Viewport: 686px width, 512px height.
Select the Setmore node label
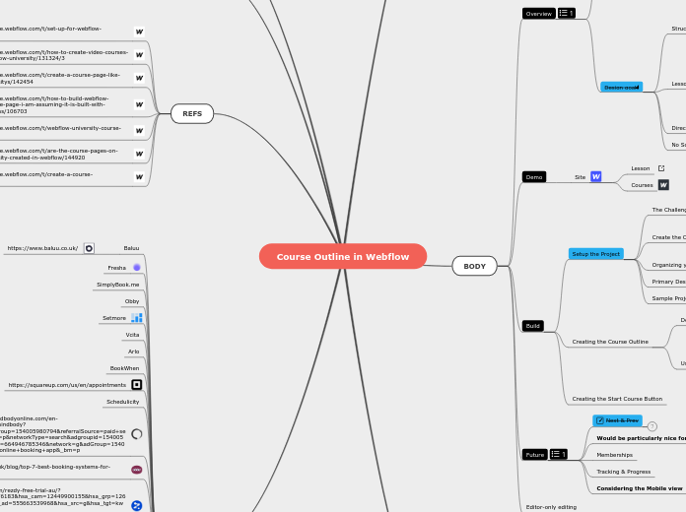pyautogui.click(x=114, y=318)
